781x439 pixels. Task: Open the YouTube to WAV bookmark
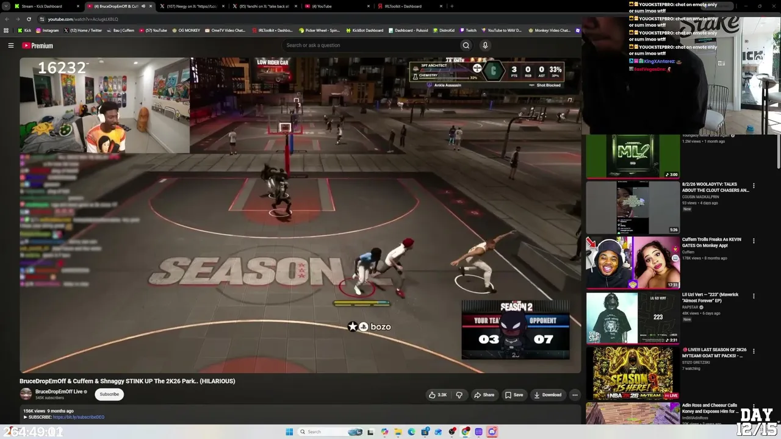click(502, 30)
